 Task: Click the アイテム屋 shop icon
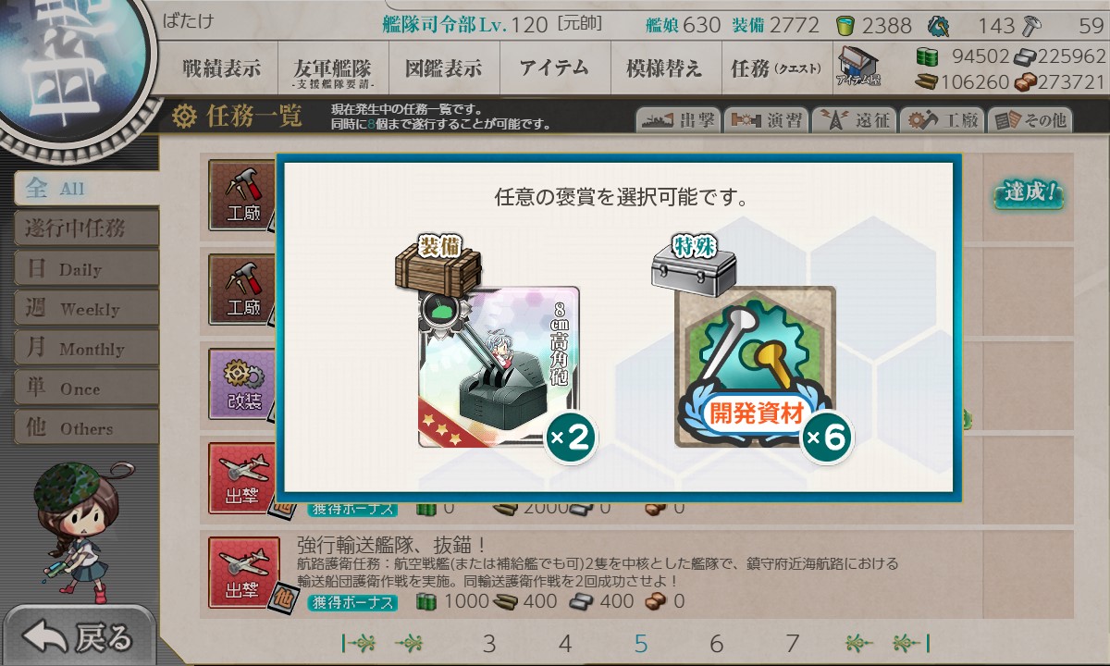858,68
